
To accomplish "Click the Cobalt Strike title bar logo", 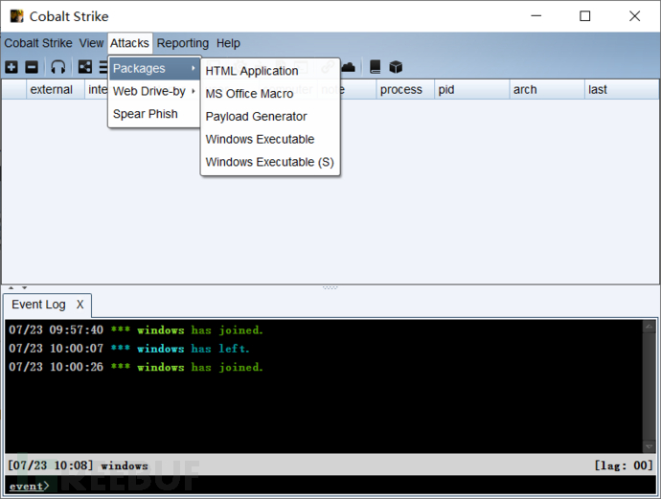I will click(x=16, y=16).
